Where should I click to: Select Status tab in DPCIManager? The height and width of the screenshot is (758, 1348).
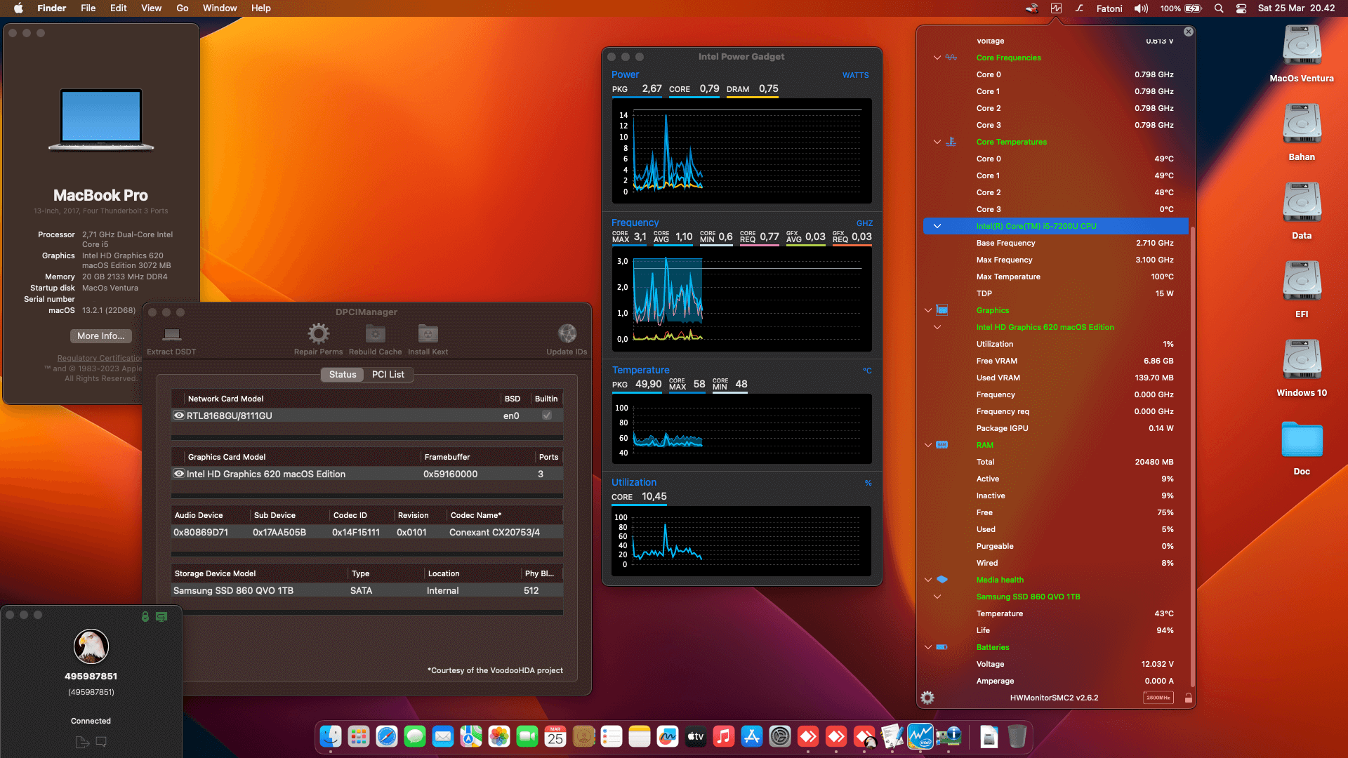tap(343, 374)
